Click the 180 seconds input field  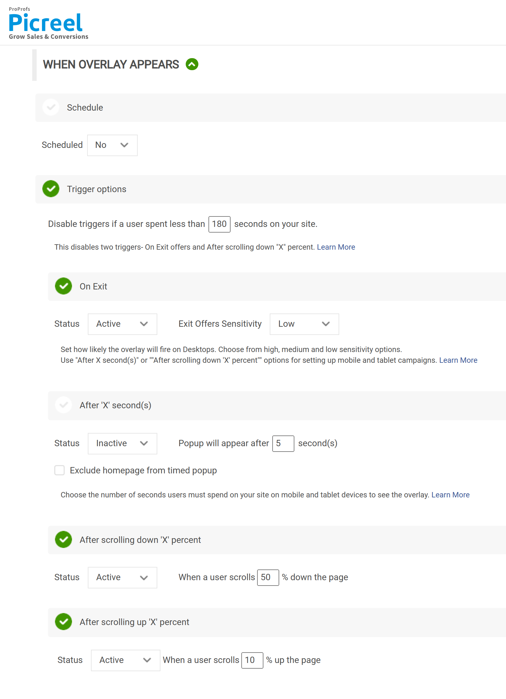(x=219, y=224)
